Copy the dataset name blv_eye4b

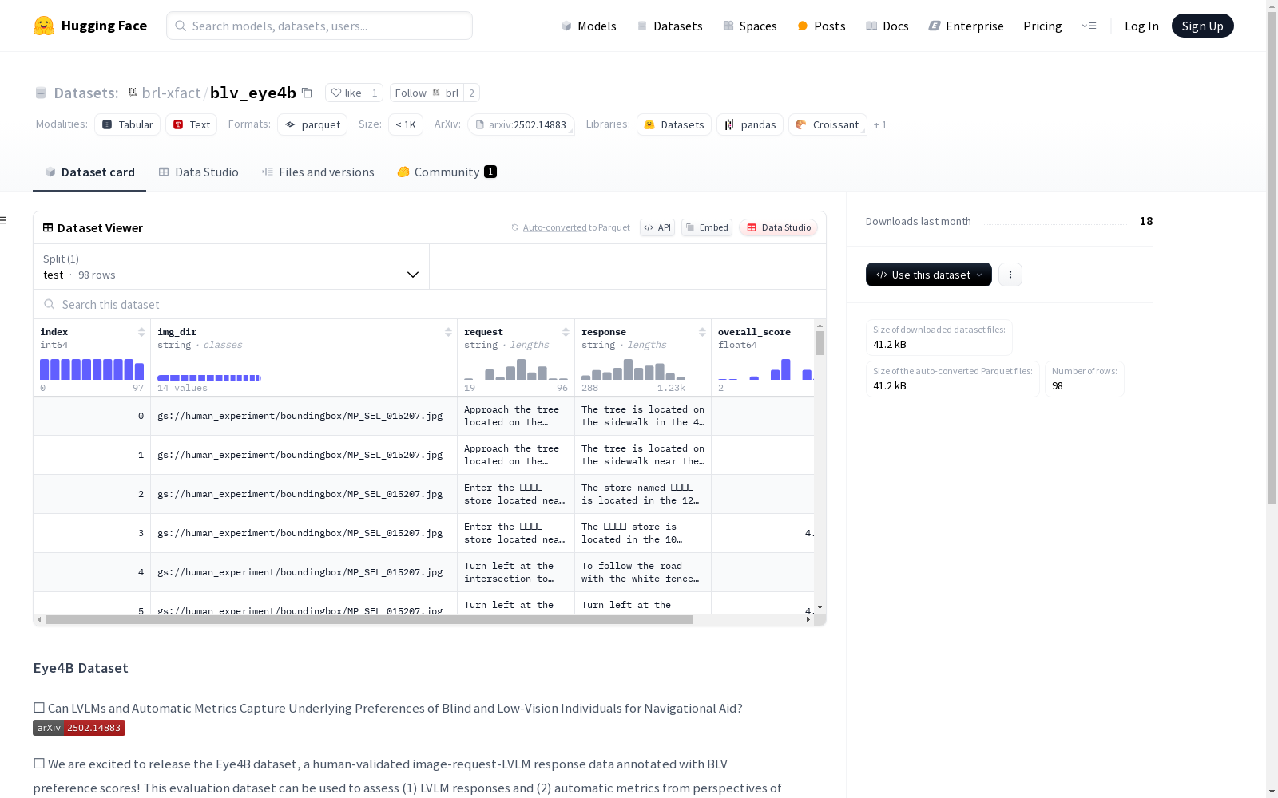[x=307, y=93]
